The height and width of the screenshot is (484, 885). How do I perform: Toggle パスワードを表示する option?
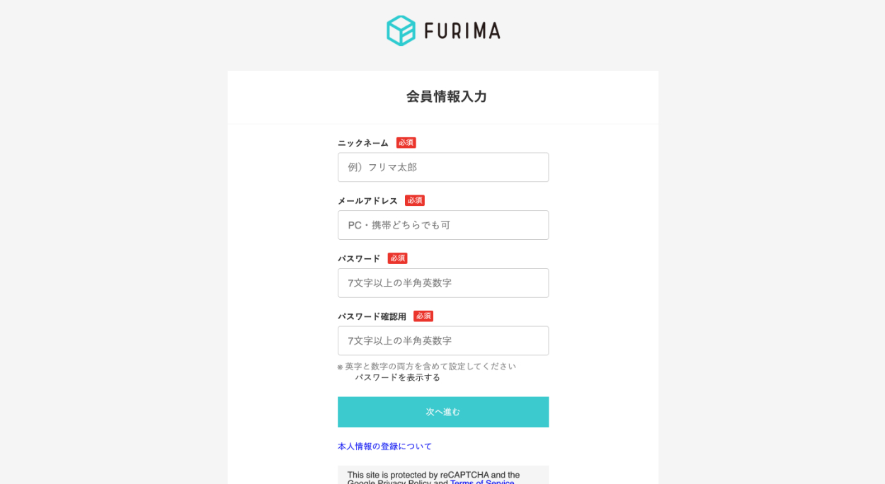tap(396, 378)
